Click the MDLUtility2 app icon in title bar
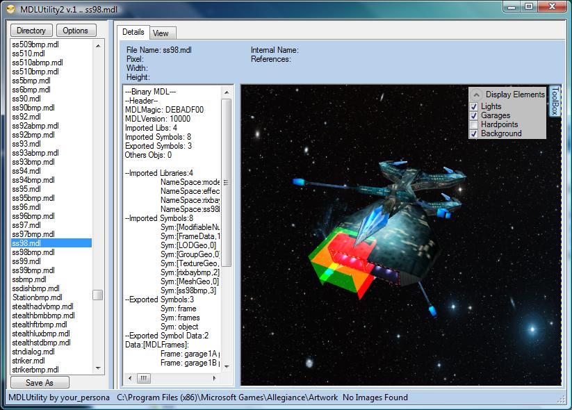572x410 pixels. pos(11,9)
